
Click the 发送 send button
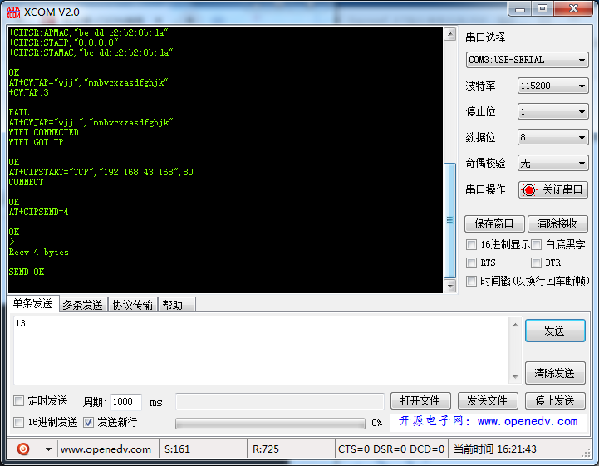555,331
